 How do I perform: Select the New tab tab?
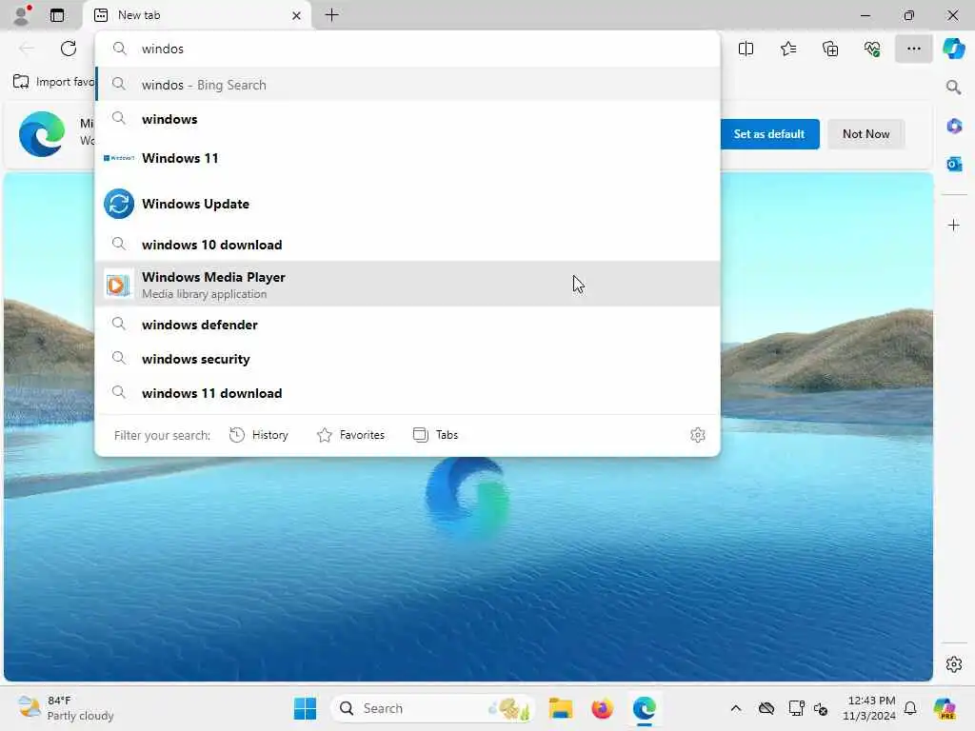(x=197, y=15)
